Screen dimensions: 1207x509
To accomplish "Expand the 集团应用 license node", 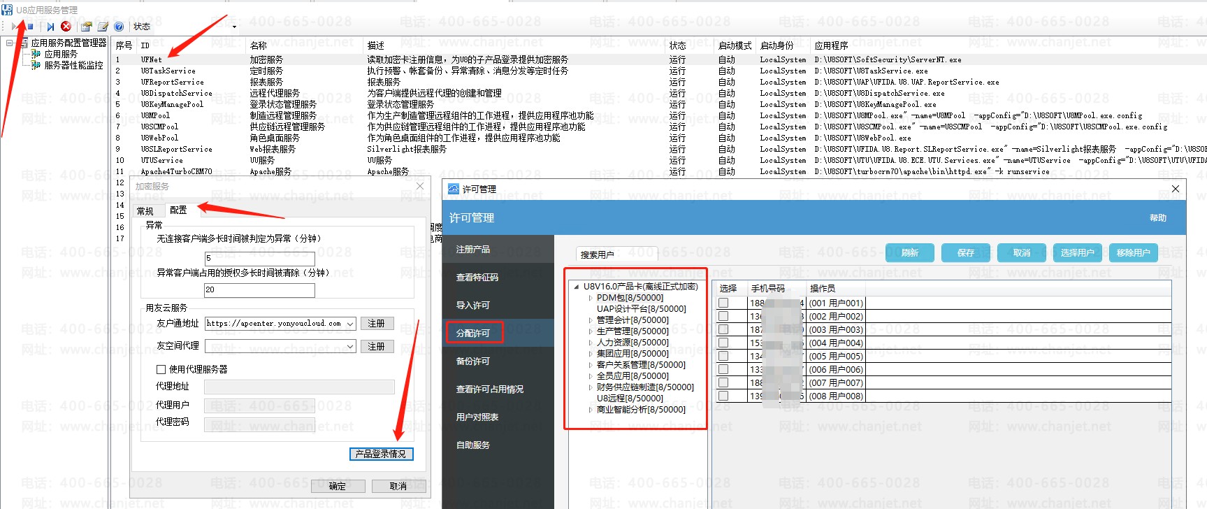I will [590, 354].
